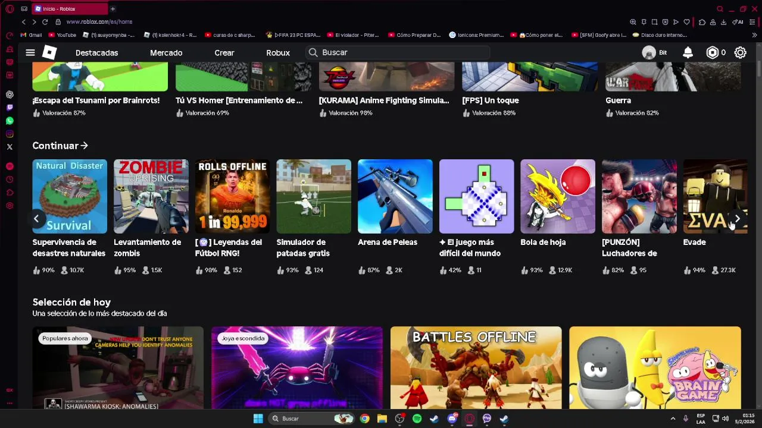Add page to bookmarks heart icon
This screenshot has width=762, height=428.
pos(686,22)
